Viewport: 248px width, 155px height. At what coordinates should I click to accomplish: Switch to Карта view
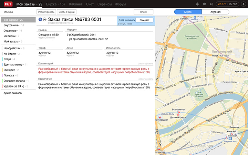(188, 12)
